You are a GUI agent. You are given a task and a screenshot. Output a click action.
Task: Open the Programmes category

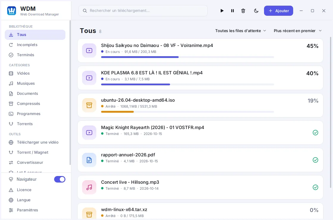click(35, 114)
